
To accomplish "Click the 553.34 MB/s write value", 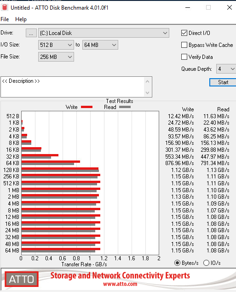I will click(x=179, y=157).
